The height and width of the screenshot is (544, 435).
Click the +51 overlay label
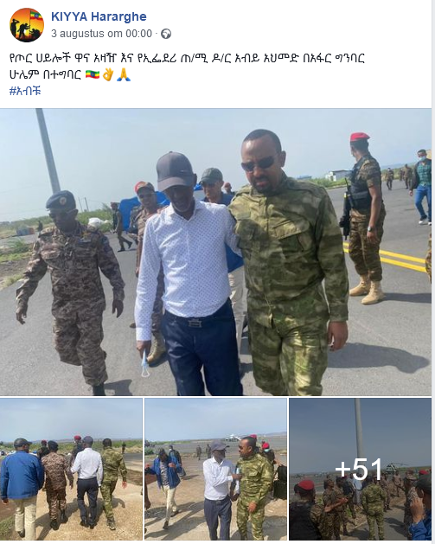click(359, 469)
